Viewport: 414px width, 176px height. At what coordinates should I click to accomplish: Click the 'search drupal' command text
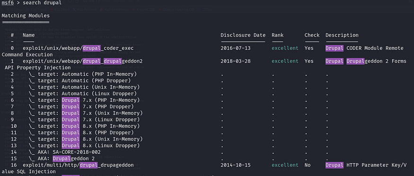42,3
